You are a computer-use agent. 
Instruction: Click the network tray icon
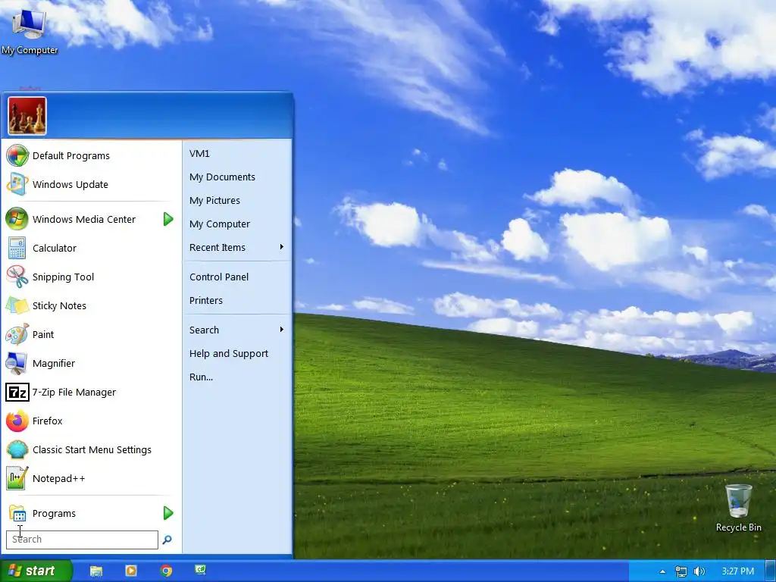tap(681, 571)
